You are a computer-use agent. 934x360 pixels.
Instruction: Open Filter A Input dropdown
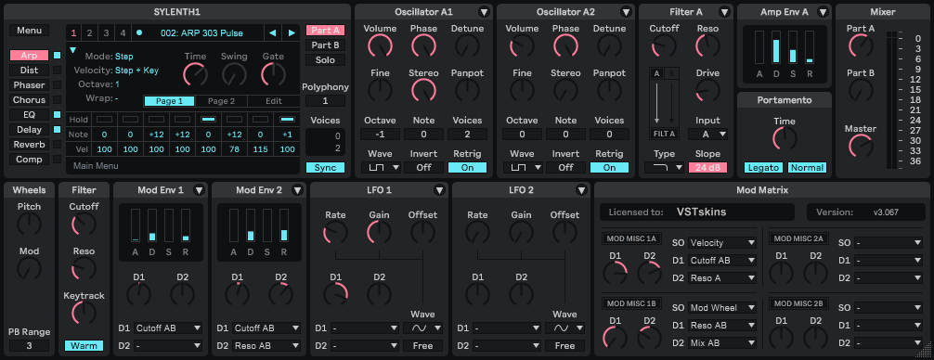(707, 135)
